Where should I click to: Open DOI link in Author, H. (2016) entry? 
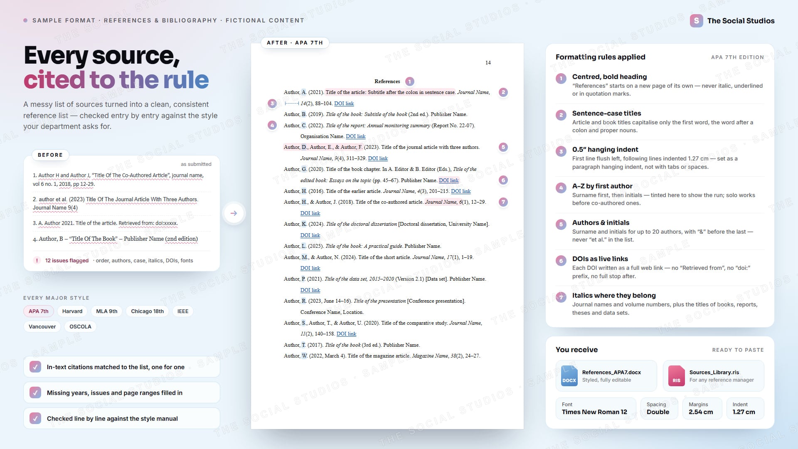[461, 191]
